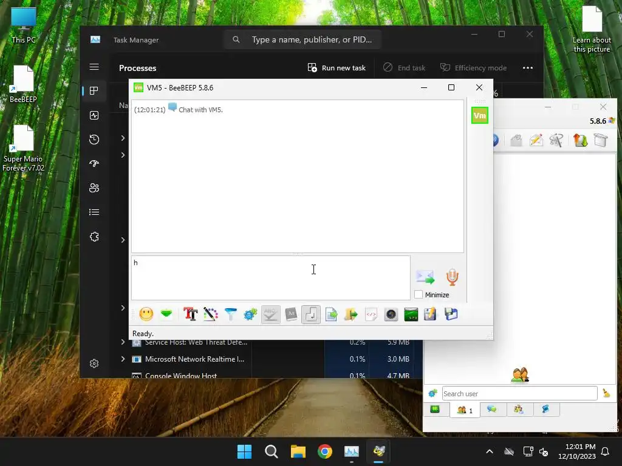Open Task Manager three-dots more menu

point(528,68)
